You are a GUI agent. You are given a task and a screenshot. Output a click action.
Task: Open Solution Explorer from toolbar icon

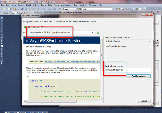[x=115, y=9]
